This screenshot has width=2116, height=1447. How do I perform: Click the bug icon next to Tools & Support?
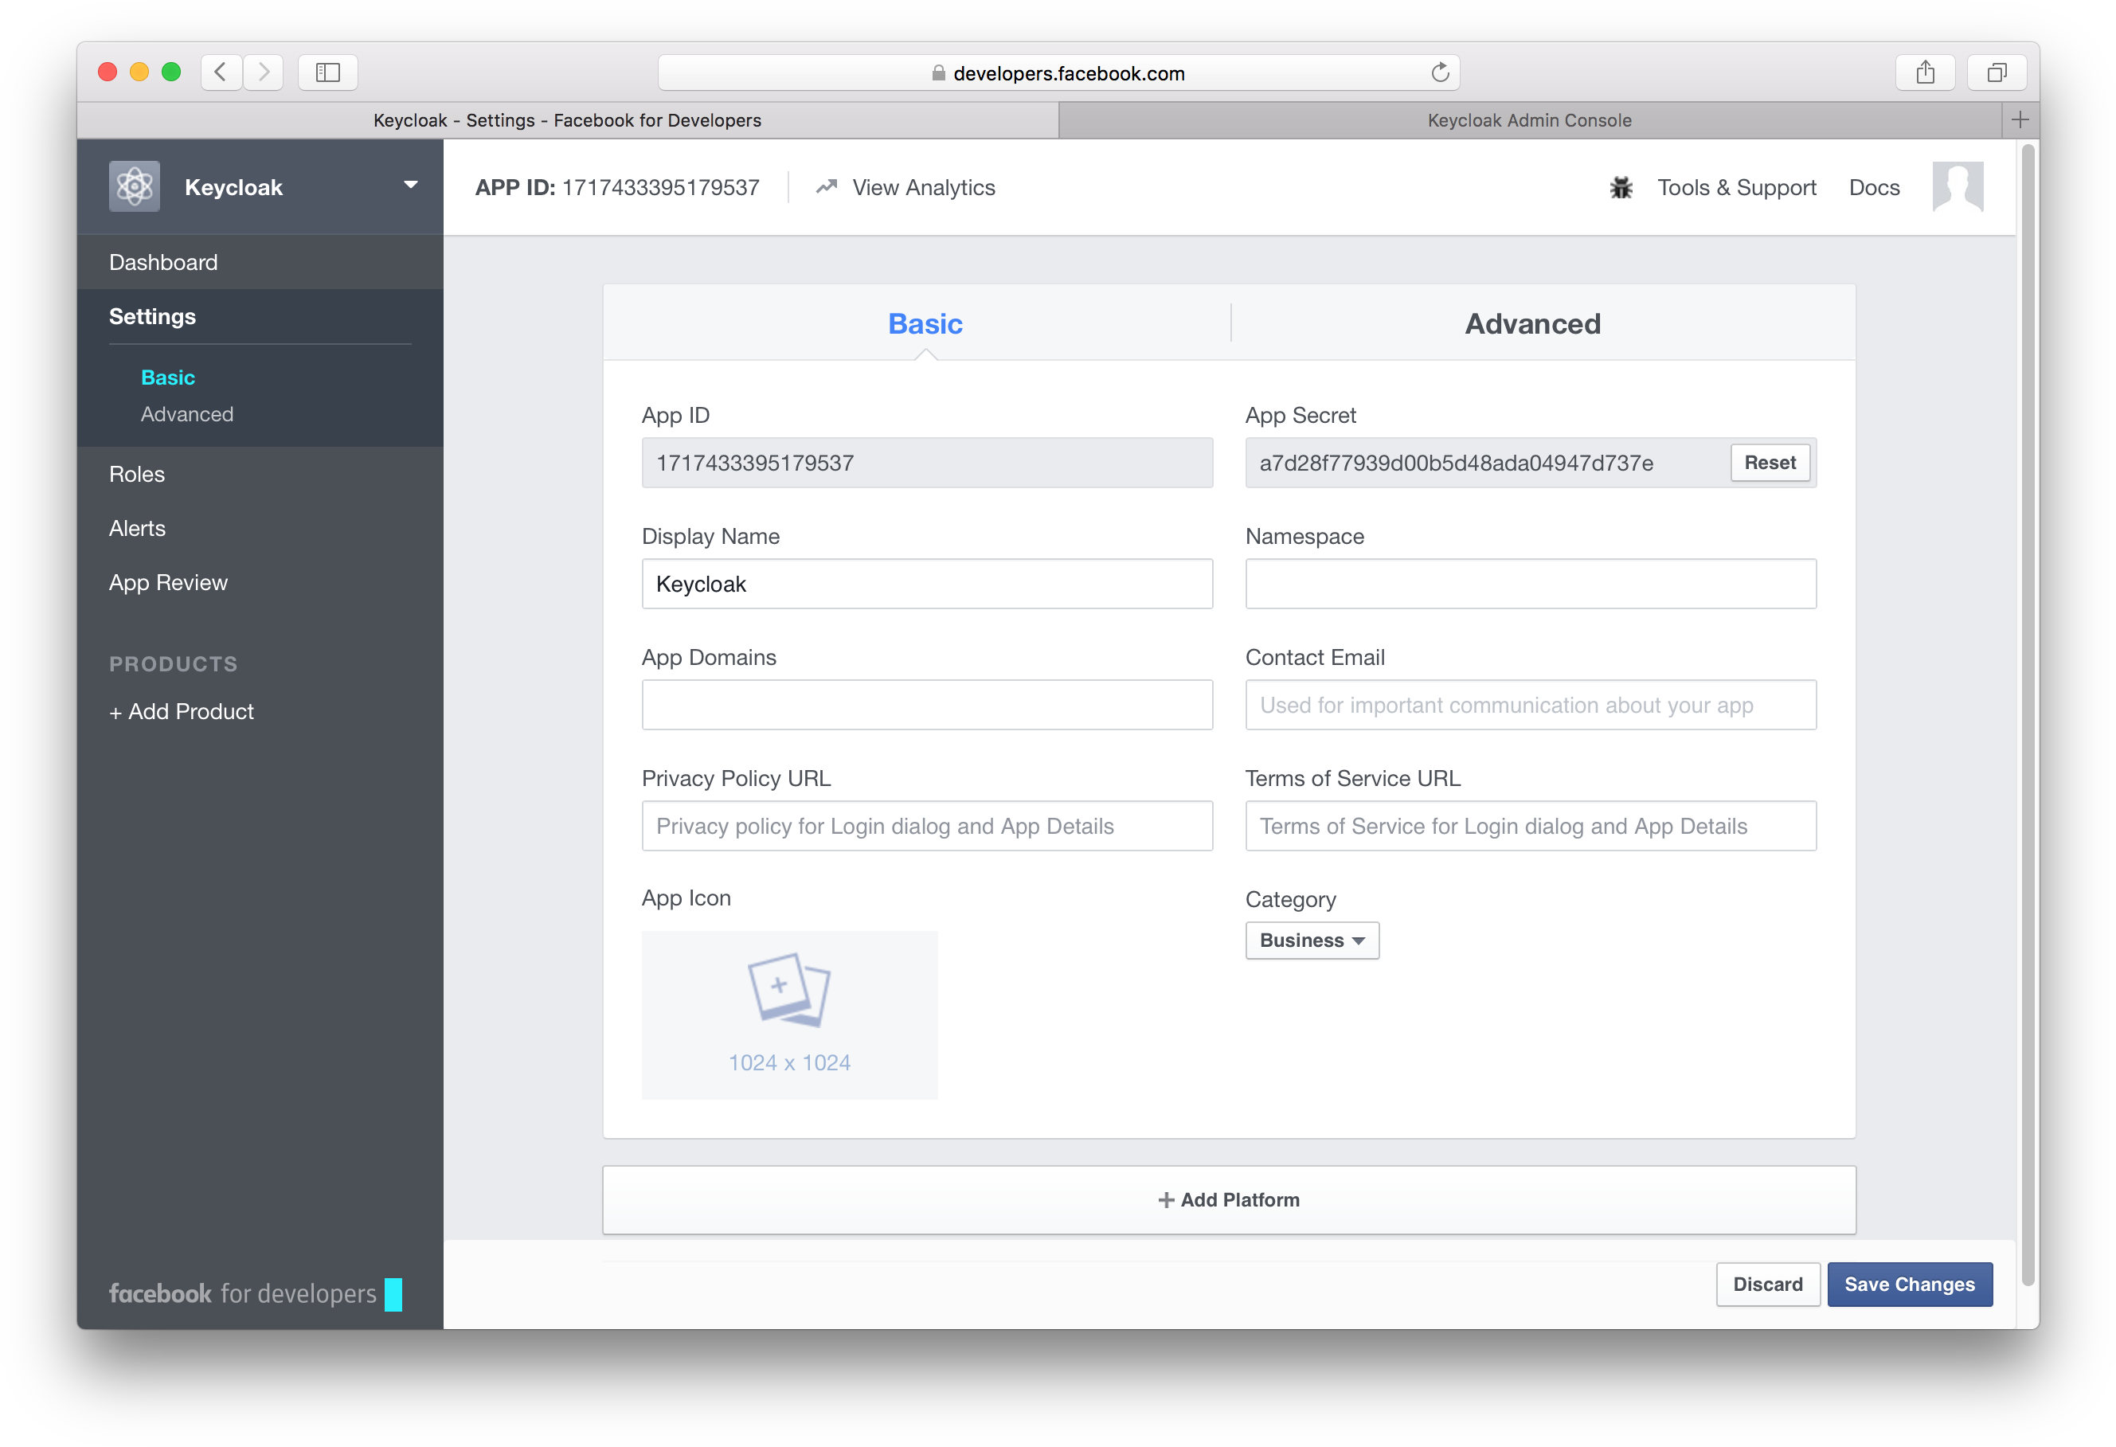click(x=1621, y=188)
